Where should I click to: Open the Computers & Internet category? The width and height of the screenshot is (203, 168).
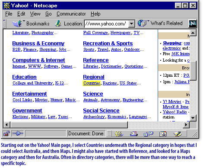(38, 60)
